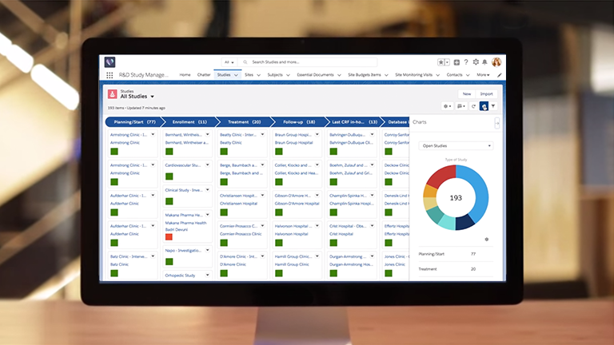
Task: Open the list view filter funnel
Action: click(493, 105)
